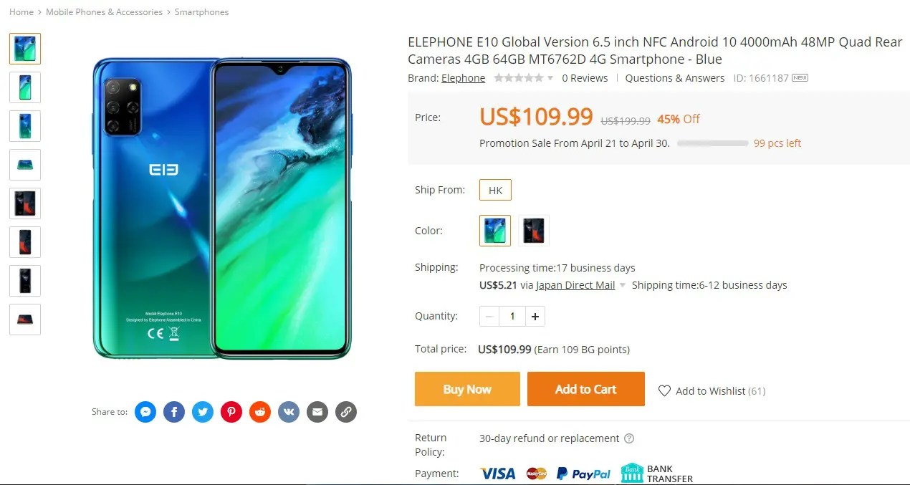Increase quantity with plus button
The width and height of the screenshot is (910, 485).
[535, 316]
